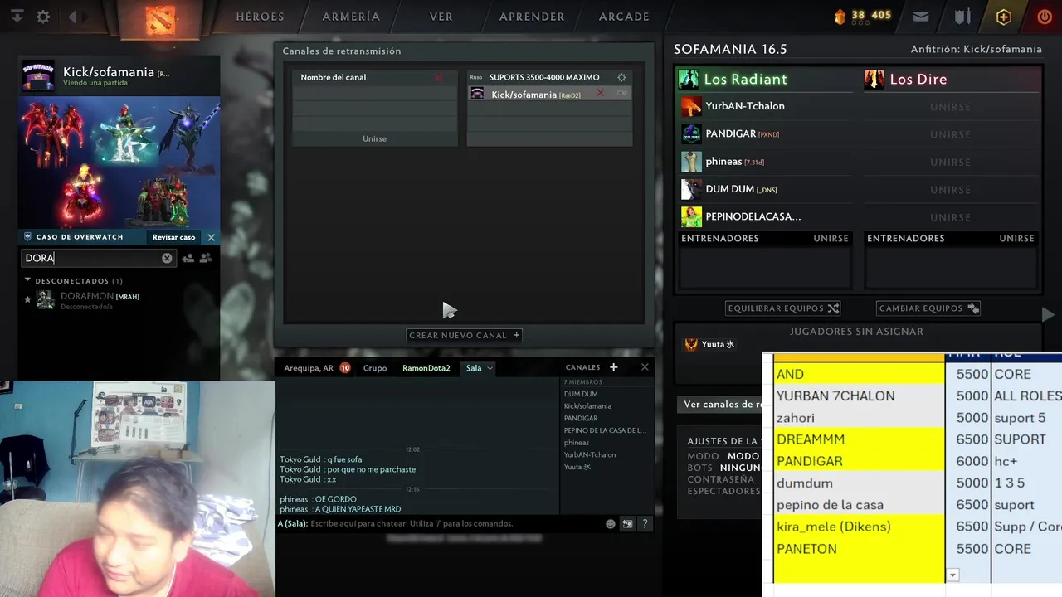Click Revisar caso button
This screenshot has width=1062, height=597.
[x=173, y=237]
